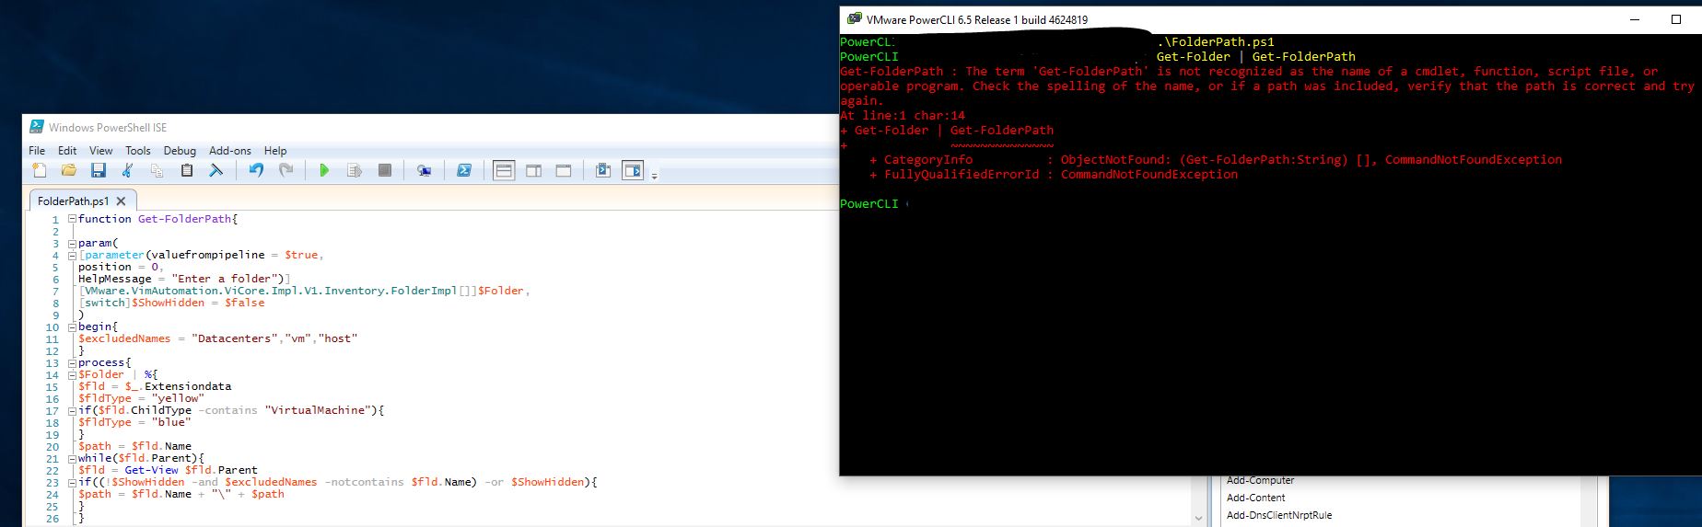Screen dimensions: 1702x527
Task: Collapse the if($fld.ChildType block
Action: pyautogui.click(x=72, y=410)
